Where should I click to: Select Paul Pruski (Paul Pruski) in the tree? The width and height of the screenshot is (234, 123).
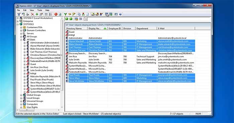click(x=42, y=80)
